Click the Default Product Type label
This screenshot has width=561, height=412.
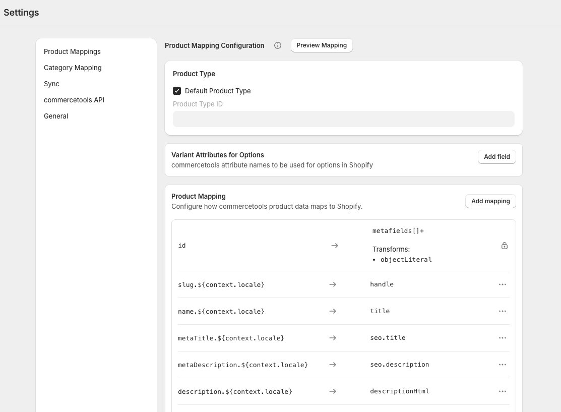coord(218,91)
